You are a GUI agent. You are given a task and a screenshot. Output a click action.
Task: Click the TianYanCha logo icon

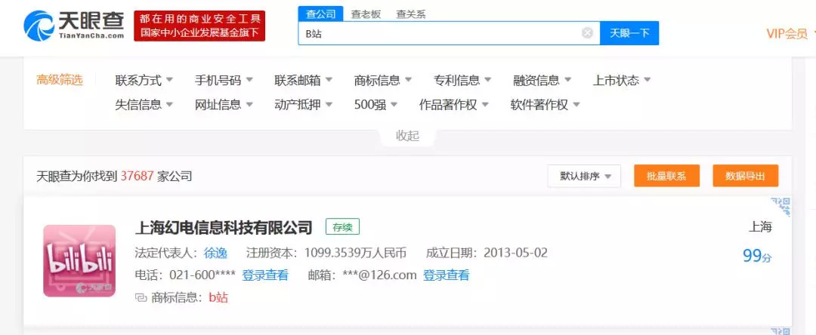coord(38,26)
